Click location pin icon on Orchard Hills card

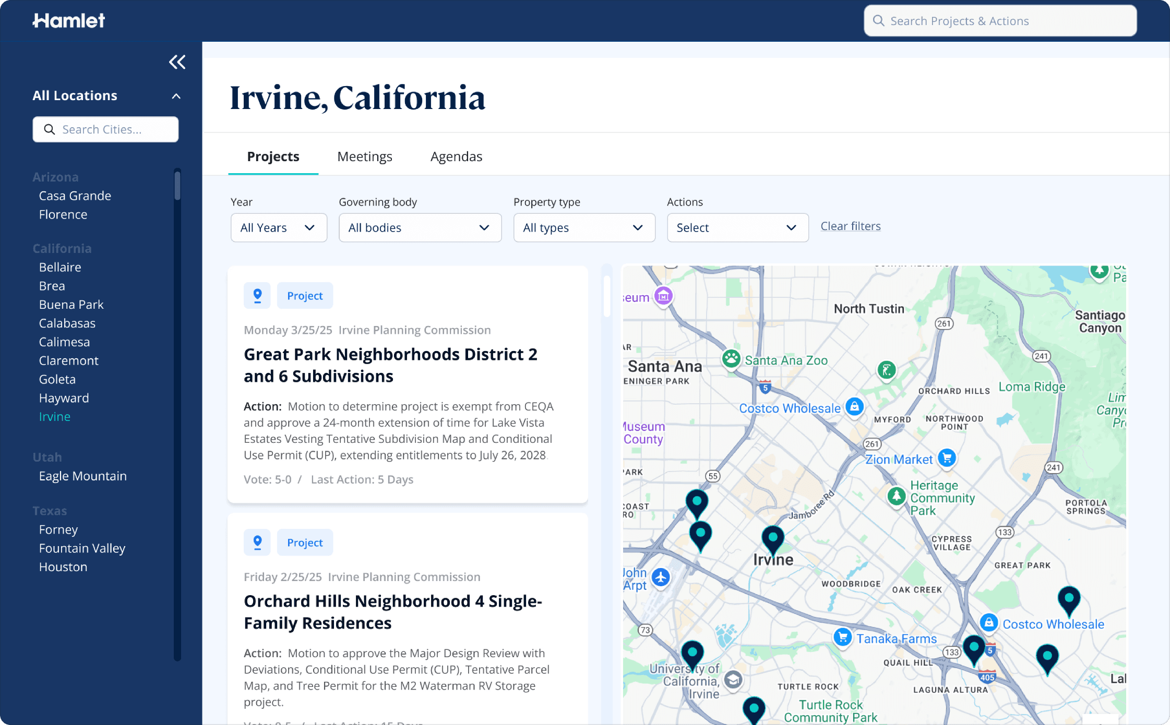pos(257,542)
